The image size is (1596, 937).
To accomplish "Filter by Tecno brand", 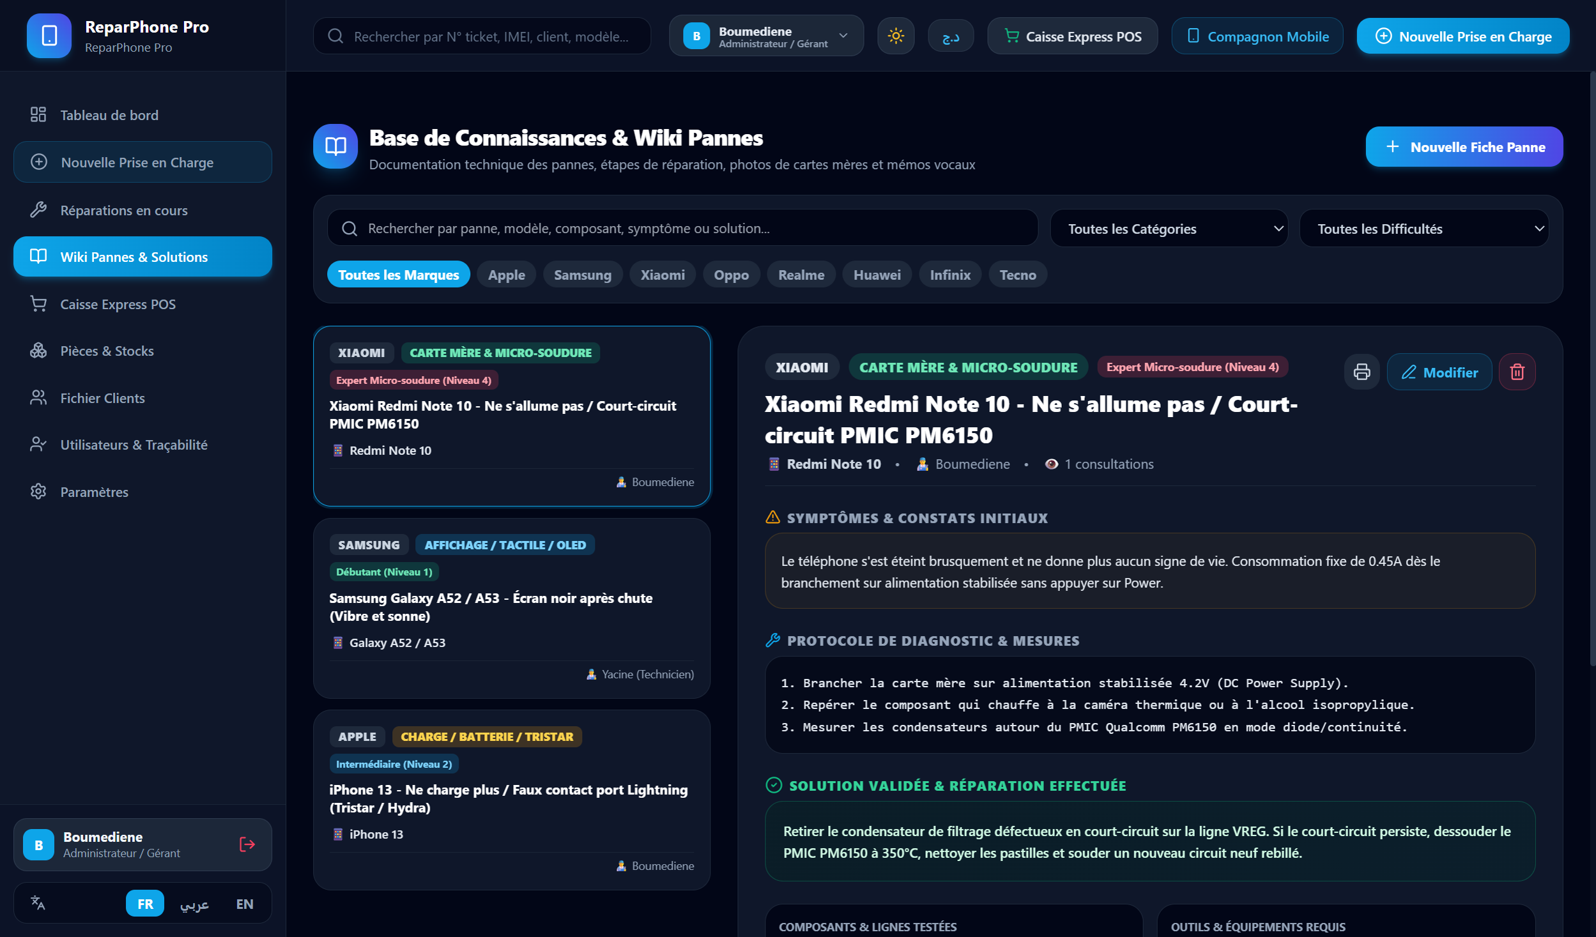I will (1017, 275).
